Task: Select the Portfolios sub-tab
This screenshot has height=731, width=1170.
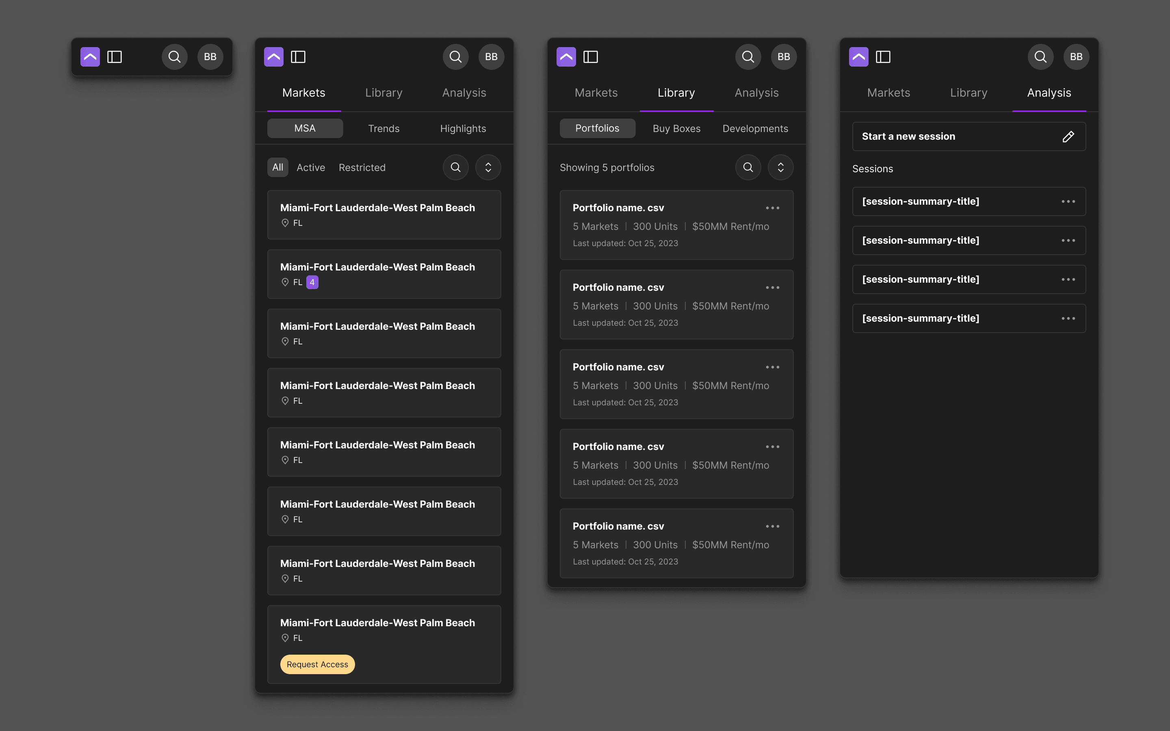Action: [x=598, y=129]
